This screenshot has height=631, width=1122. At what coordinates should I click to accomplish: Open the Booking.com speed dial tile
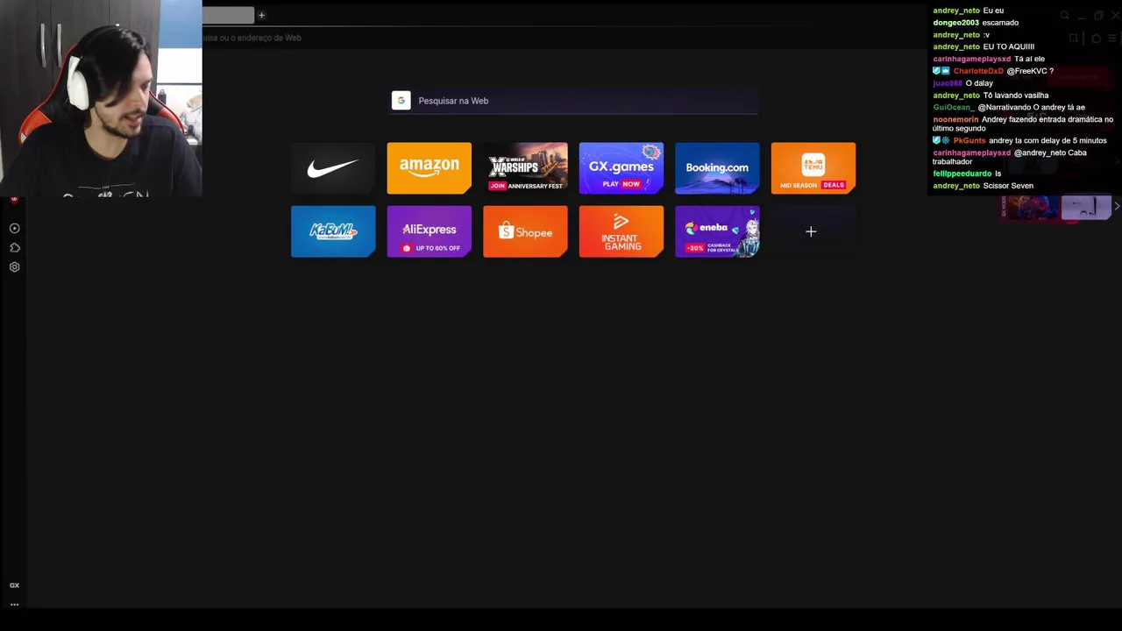(x=717, y=167)
